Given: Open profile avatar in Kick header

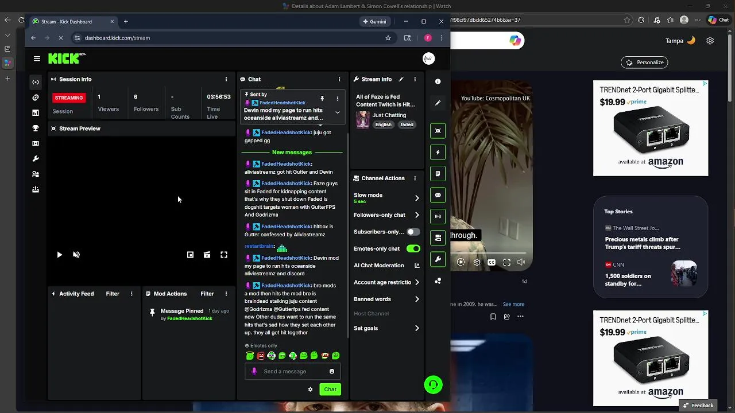Looking at the screenshot, I should tap(428, 59).
